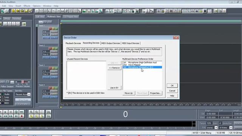Confirm the Device Order dialog with OK
Image resolution: width=242 pixels, height=136 pixels.
tap(172, 86)
